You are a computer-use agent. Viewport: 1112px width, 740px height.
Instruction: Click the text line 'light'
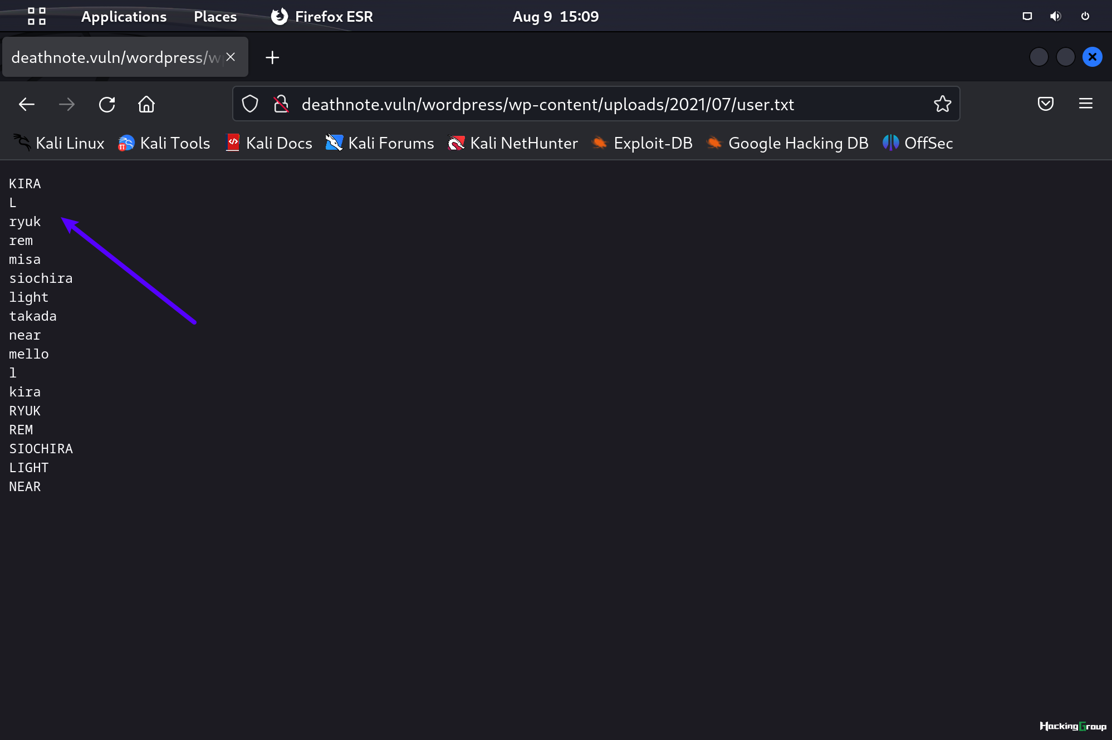29,297
